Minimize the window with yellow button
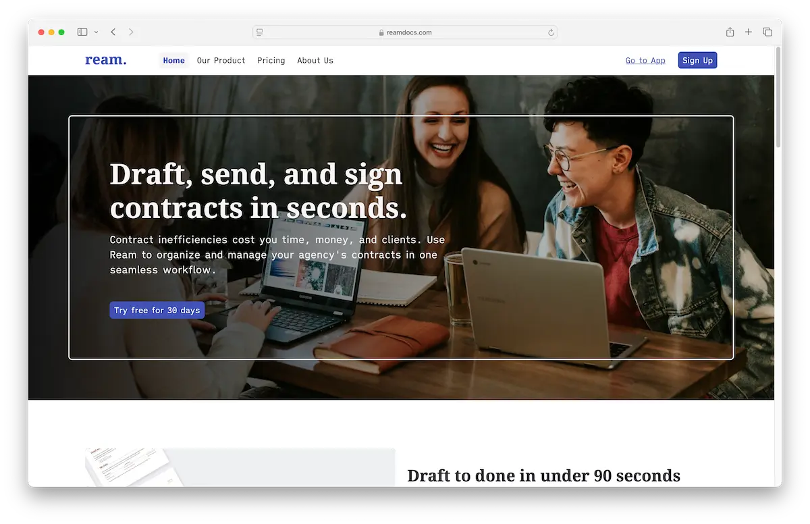810x524 pixels. coord(51,32)
